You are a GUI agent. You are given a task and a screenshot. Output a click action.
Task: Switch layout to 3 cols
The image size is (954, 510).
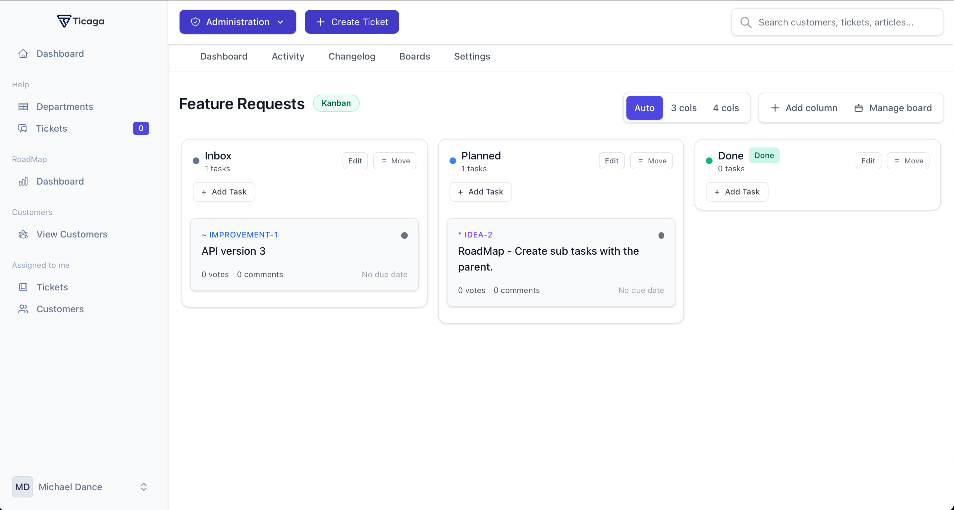coord(683,107)
